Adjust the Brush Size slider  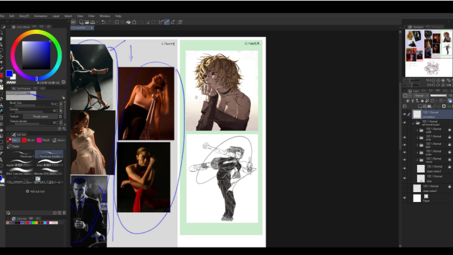click(x=30, y=106)
